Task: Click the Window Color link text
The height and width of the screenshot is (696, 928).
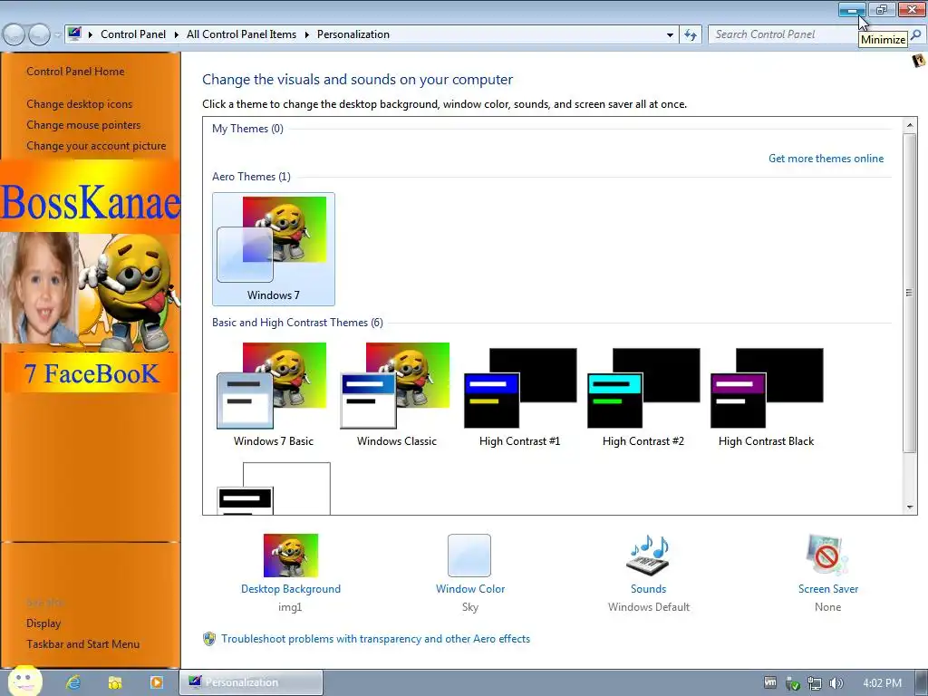Action: coord(470,589)
